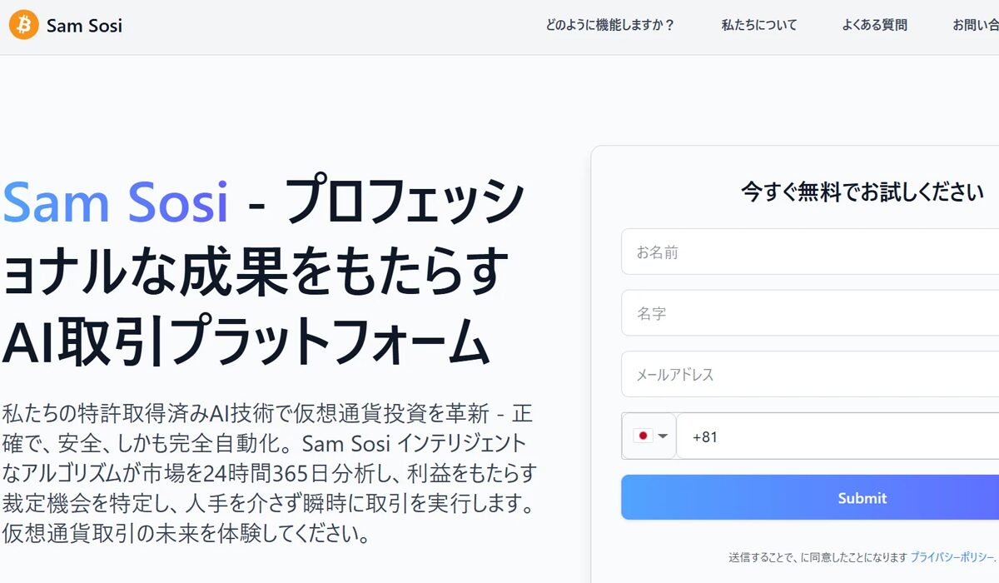The height and width of the screenshot is (583, 999).
Task: Go to the 私たちについて page
Action: click(x=758, y=25)
